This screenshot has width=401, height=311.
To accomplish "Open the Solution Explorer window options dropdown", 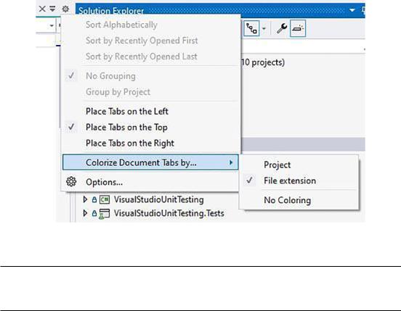I will [352, 10].
